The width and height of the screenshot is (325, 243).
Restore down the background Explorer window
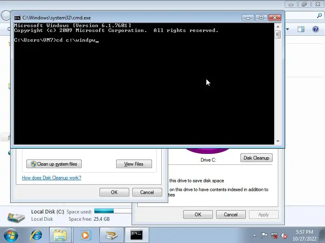pyautogui.click(x=304, y=4)
